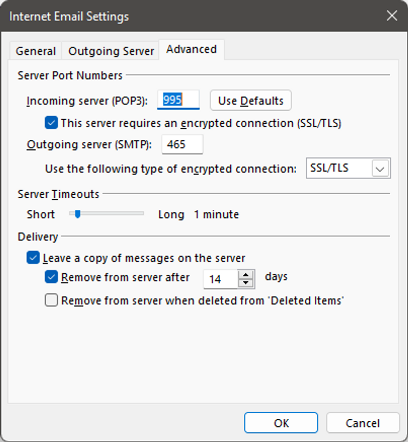Image resolution: width=408 pixels, height=442 pixels.
Task: Click the Incoming server (POP3) port field
Action: point(178,100)
